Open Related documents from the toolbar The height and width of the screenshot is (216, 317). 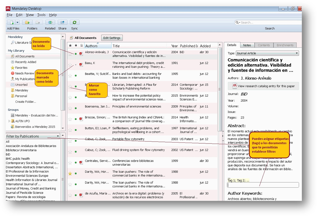point(50,22)
